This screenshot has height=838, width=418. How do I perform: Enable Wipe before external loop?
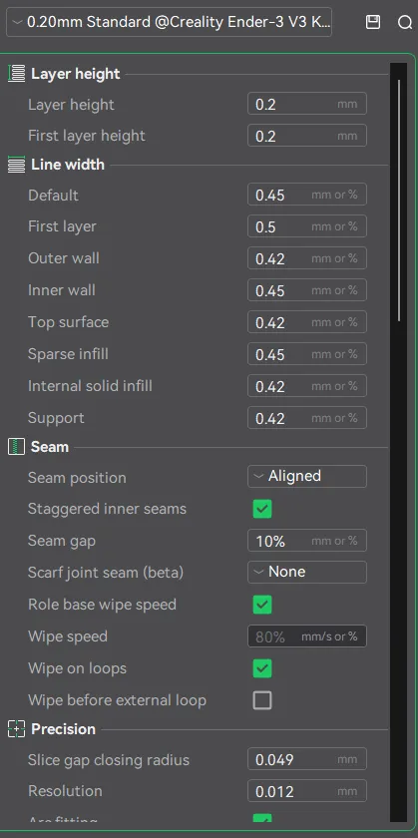tap(262, 700)
